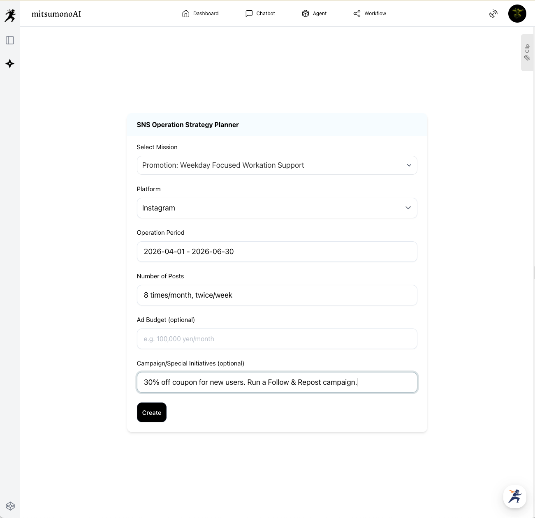Click the satellite broadcast icon in header
Screen dimensions: 535x518
pos(493,14)
